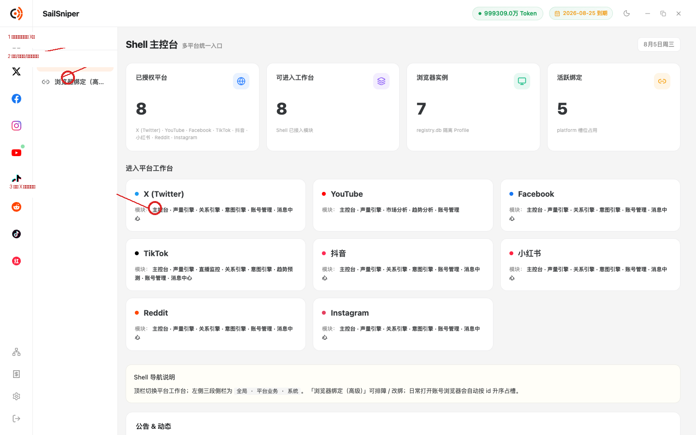Click the 可进入工作台 card title

(x=295, y=77)
